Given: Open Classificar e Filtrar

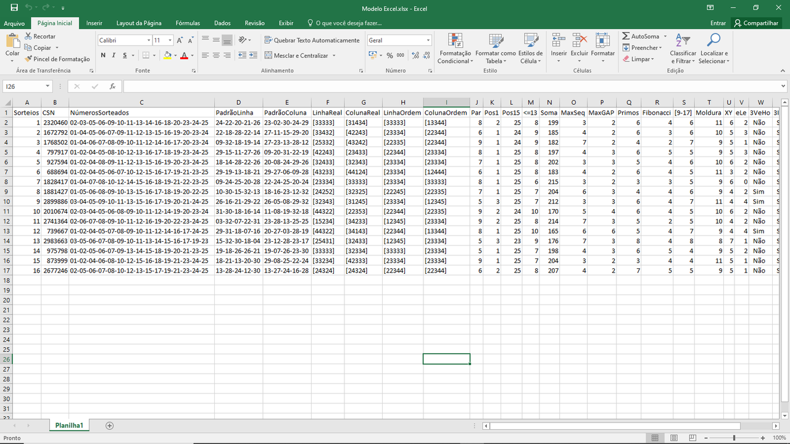Looking at the screenshot, I should point(683,48).
